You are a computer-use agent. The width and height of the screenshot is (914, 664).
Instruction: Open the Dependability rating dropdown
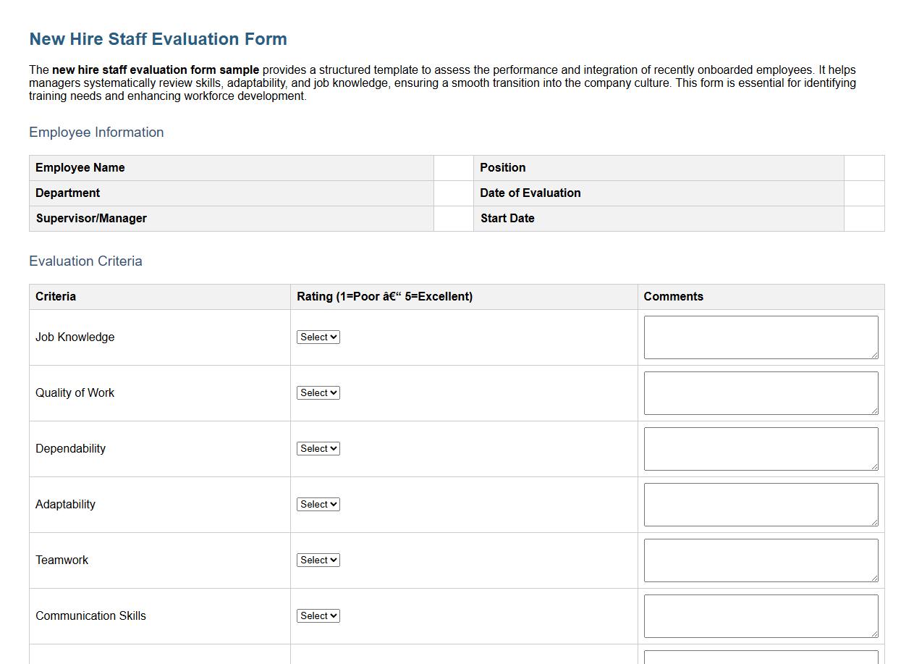click(318, 448)
